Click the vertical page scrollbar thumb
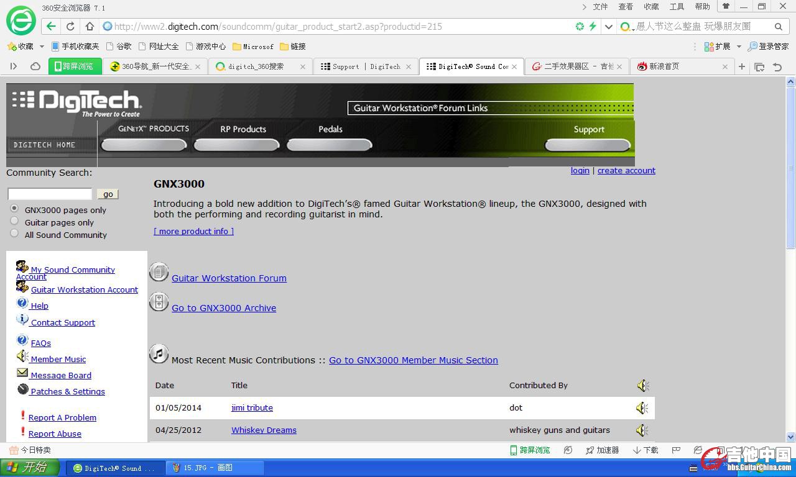Image resolution: width=796 pixels, height=477 pixels. tap(790, 168)
